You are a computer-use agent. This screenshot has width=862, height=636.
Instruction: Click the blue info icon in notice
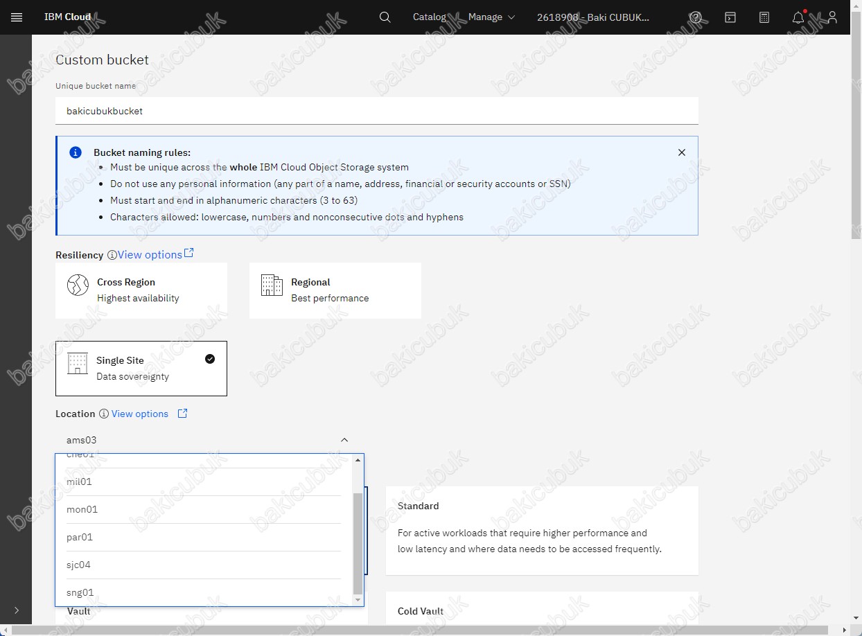pyautogui.click(x=76, y=152)
